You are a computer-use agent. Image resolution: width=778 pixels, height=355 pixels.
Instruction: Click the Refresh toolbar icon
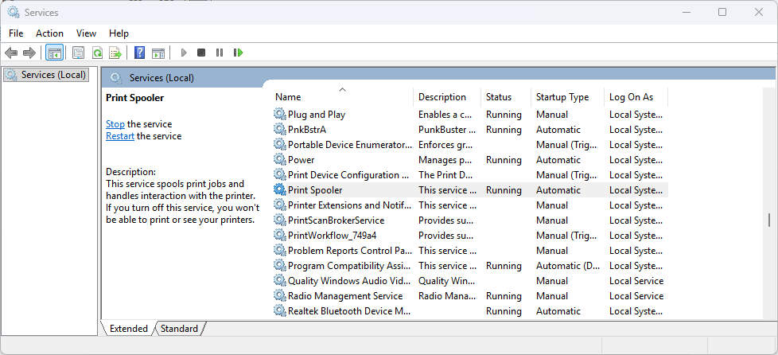(x=97, y=53)
